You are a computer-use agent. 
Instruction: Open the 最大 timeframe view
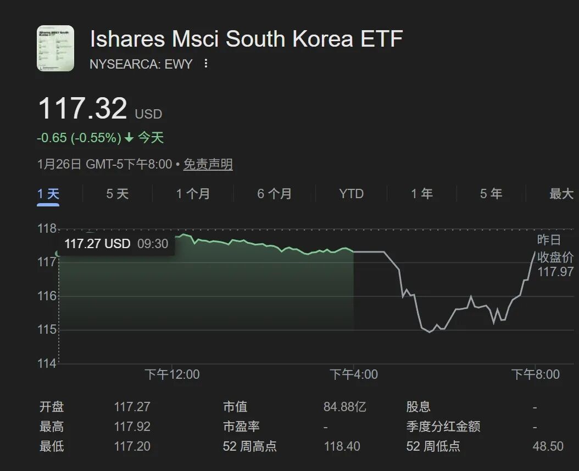[x=561, y=194]
